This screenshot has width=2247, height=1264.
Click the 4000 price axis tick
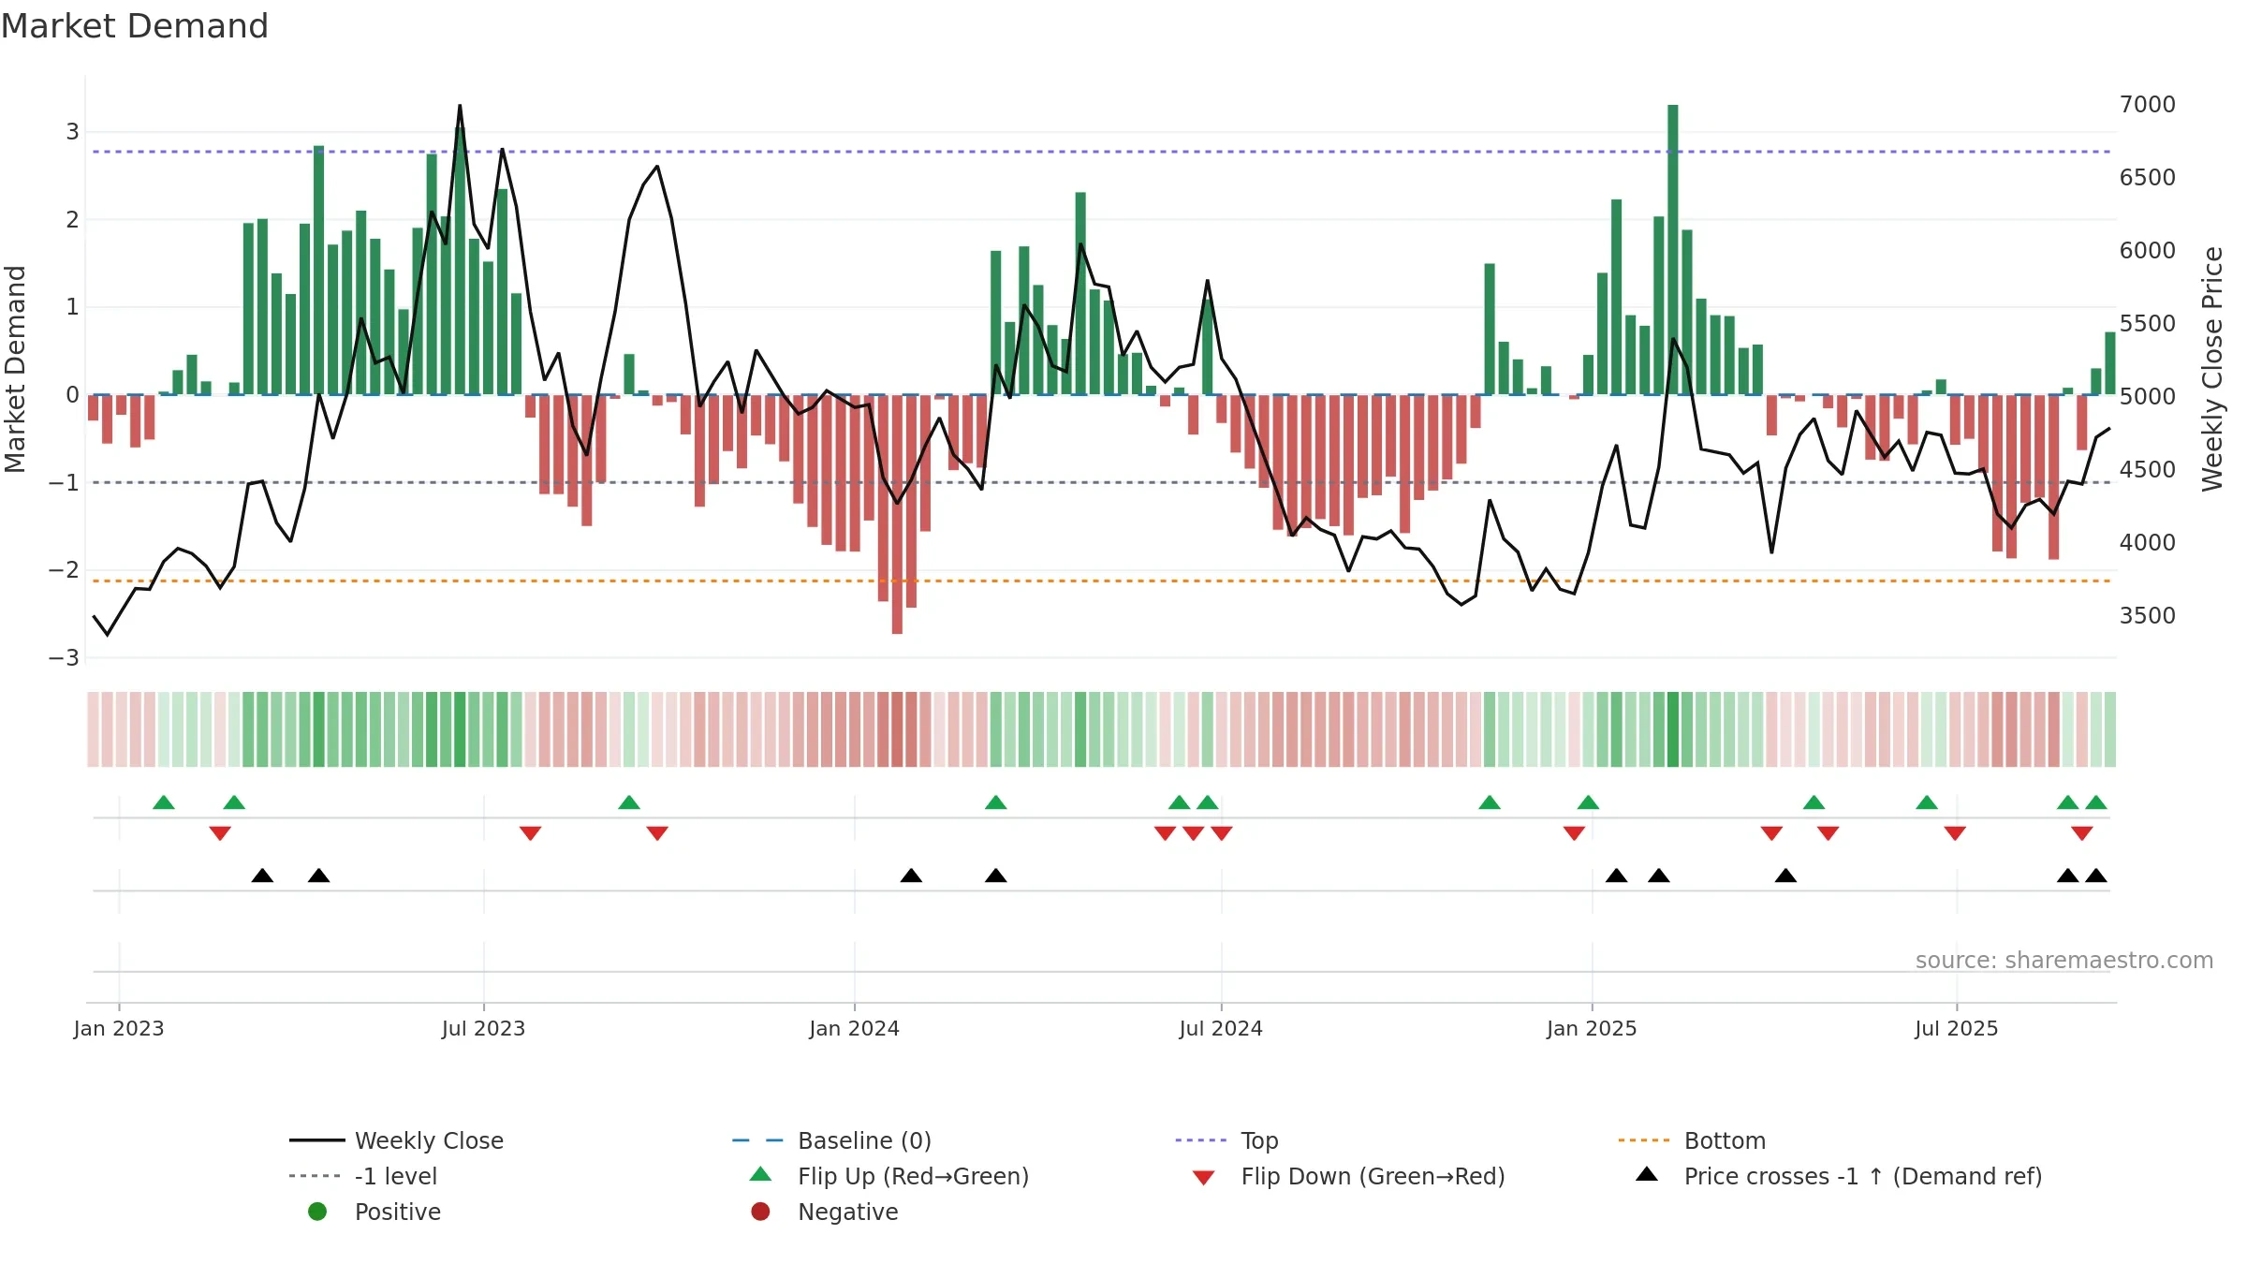2148,542
